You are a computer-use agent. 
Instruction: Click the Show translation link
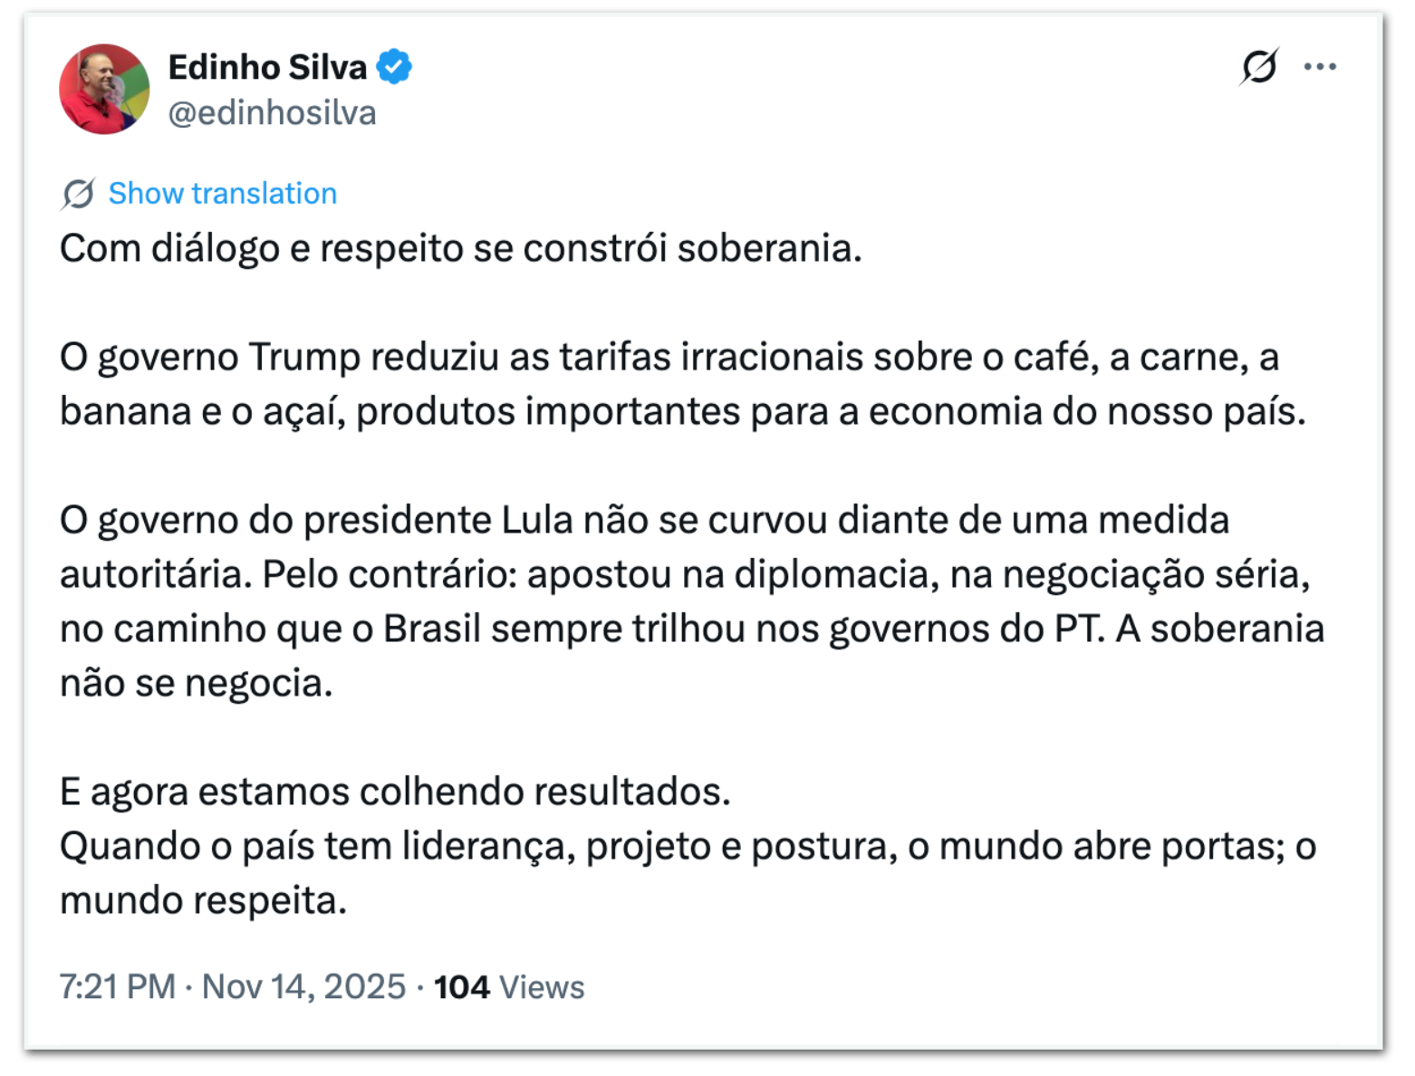coord(222,194)
